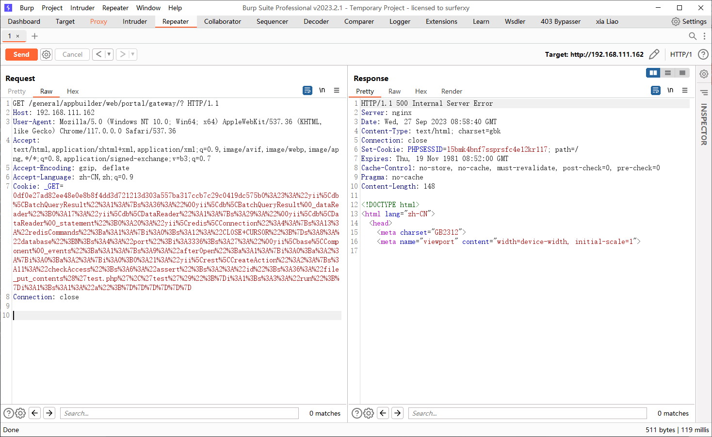Open the Project menu
712x437 pixels.
coord(52,8)
